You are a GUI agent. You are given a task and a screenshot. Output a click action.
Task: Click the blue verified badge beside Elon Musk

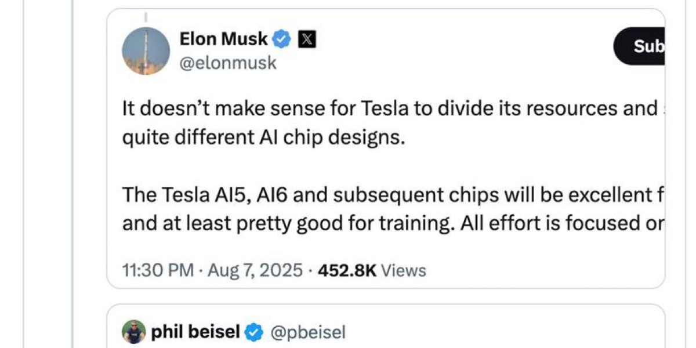(x=282, y=39)
